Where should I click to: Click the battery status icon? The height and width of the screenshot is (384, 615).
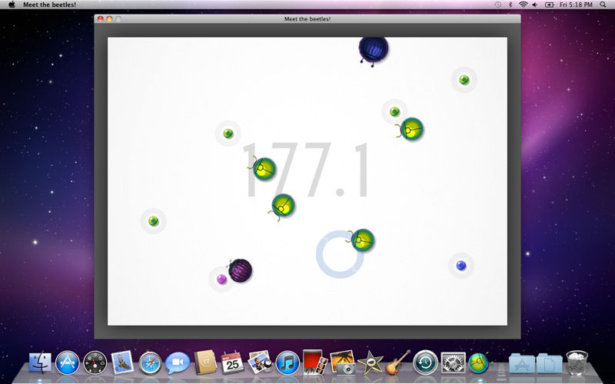(549, 5)
